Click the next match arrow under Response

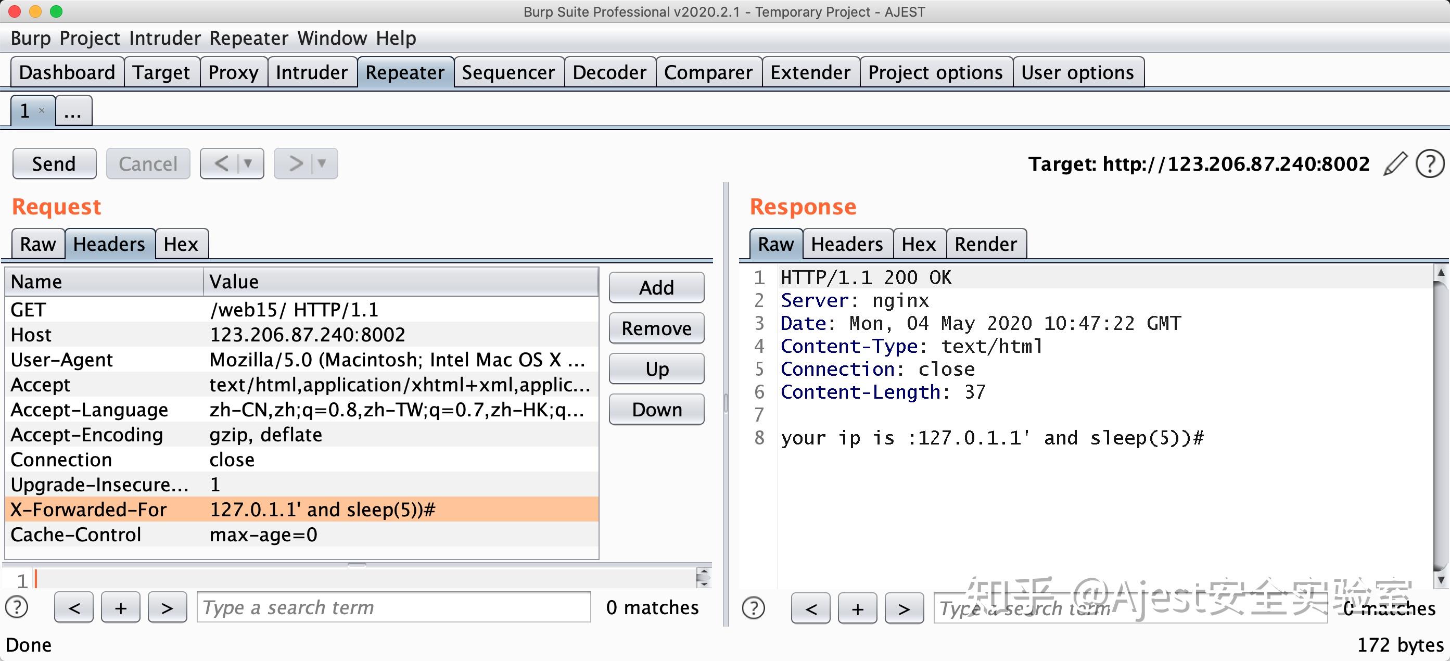[904, 608]
